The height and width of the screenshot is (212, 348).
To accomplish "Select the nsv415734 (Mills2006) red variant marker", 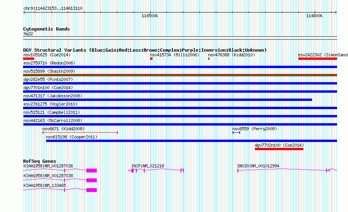I will tap(151, 59).
